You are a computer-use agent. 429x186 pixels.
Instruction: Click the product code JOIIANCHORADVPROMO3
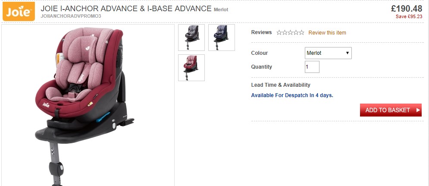pos(71,16)
